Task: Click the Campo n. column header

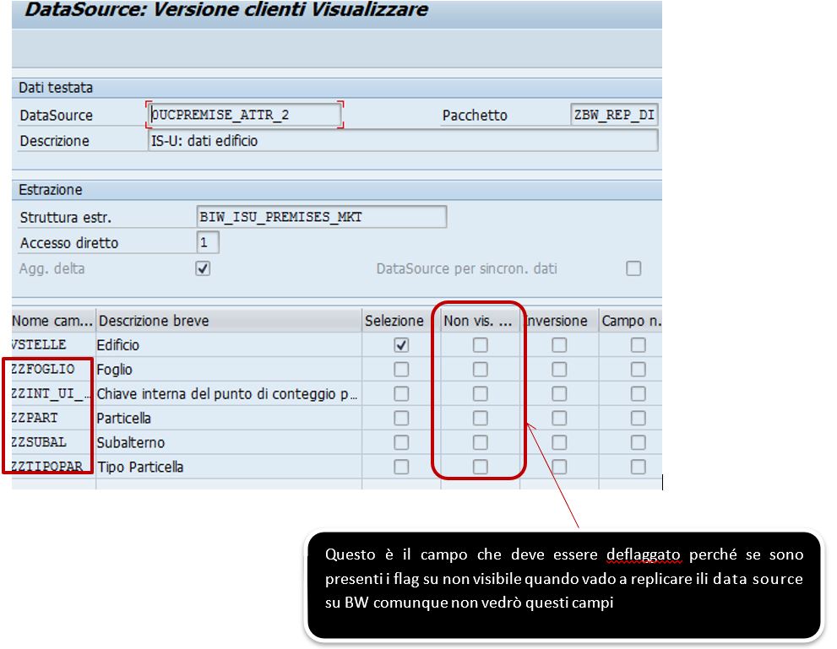Action: click(x=631, y=321)
